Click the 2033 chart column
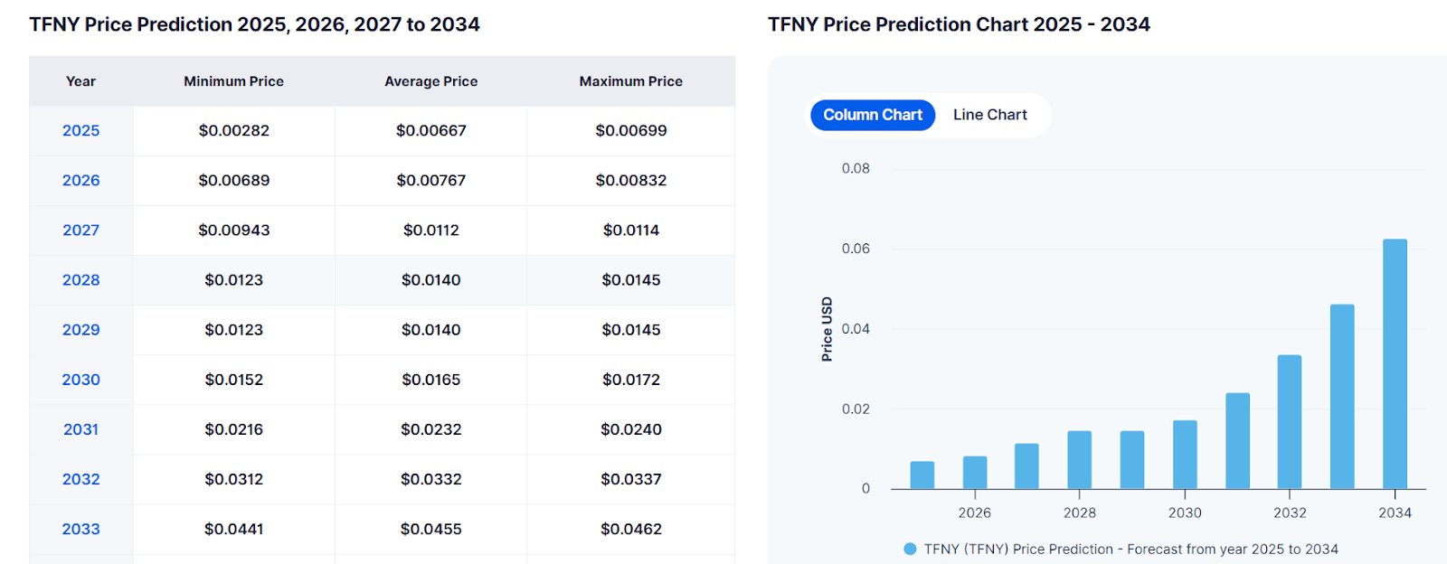The height and width of the screenshot is (564, 1447). pyautogui.click(x=1342, y=397)
